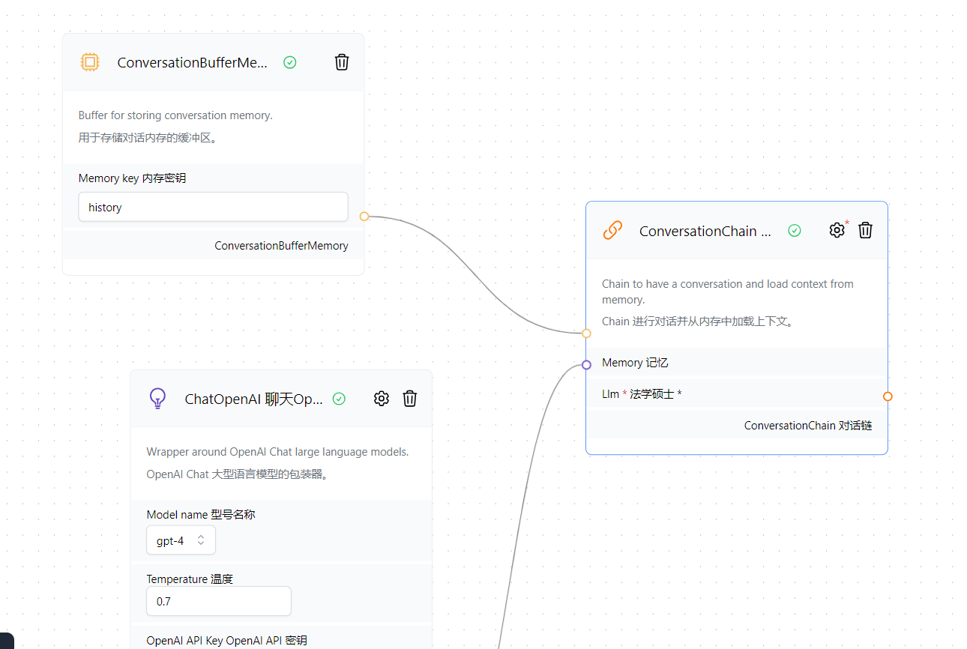Click the ConversationChain chain-link icon

tap(612, 231)
